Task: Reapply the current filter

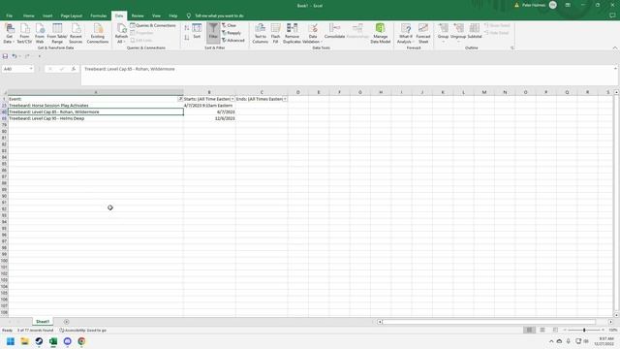Action: (x=232, y=33)
